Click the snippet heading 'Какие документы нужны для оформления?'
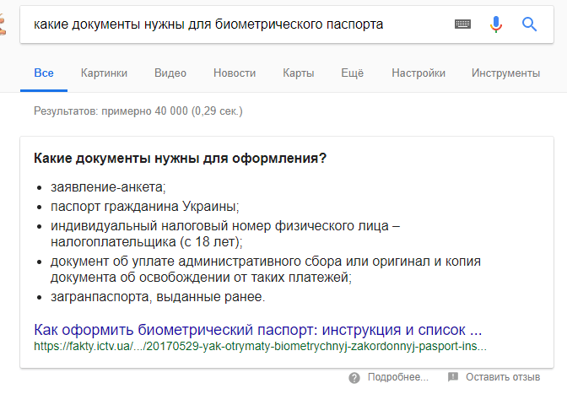The image size is (567, 394). (180, 158)
